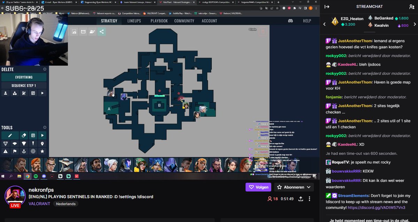Click the info icon beside TOOLS heading
The width and height of the screenshot is (418, 222).
tap(45, 127)
